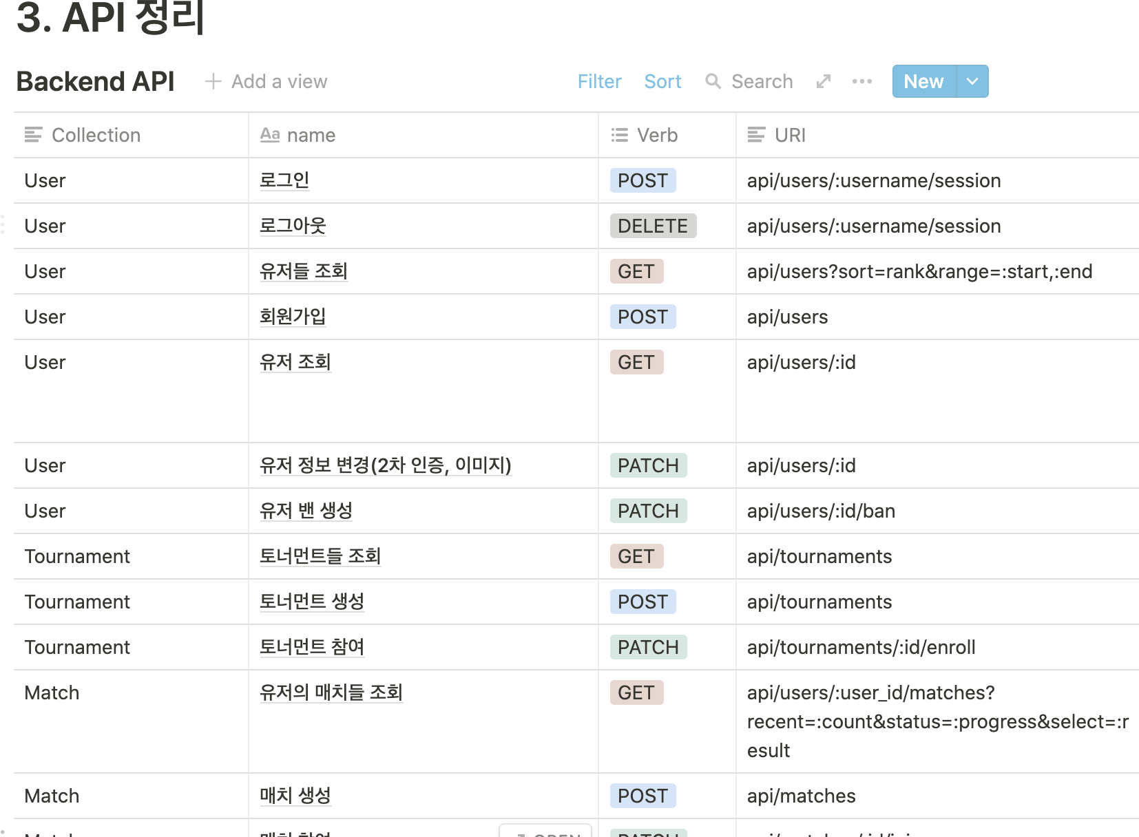This screenshot has height=837, width=1139.
Task: Select the DELETE verb tag for 로그아웃
Action: pyautogui.click(x=652, y=226)
